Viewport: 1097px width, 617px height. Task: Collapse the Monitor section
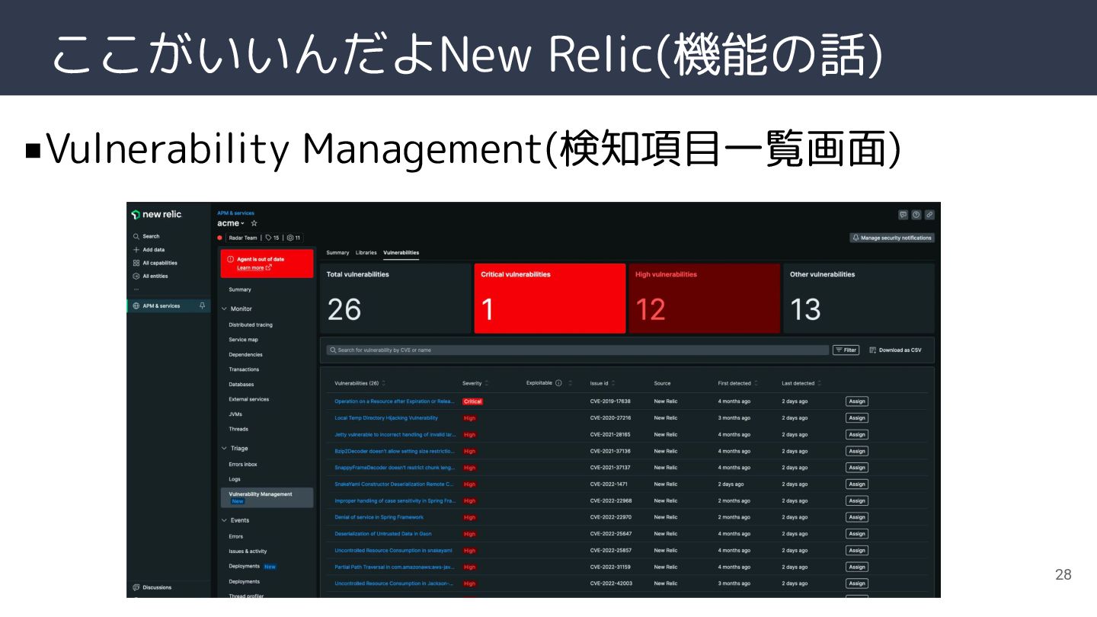pos(236,309)
